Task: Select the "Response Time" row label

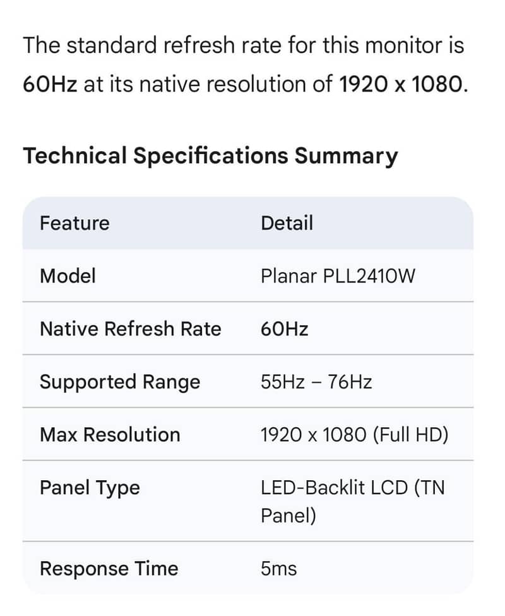Action: tap(109, 569)
